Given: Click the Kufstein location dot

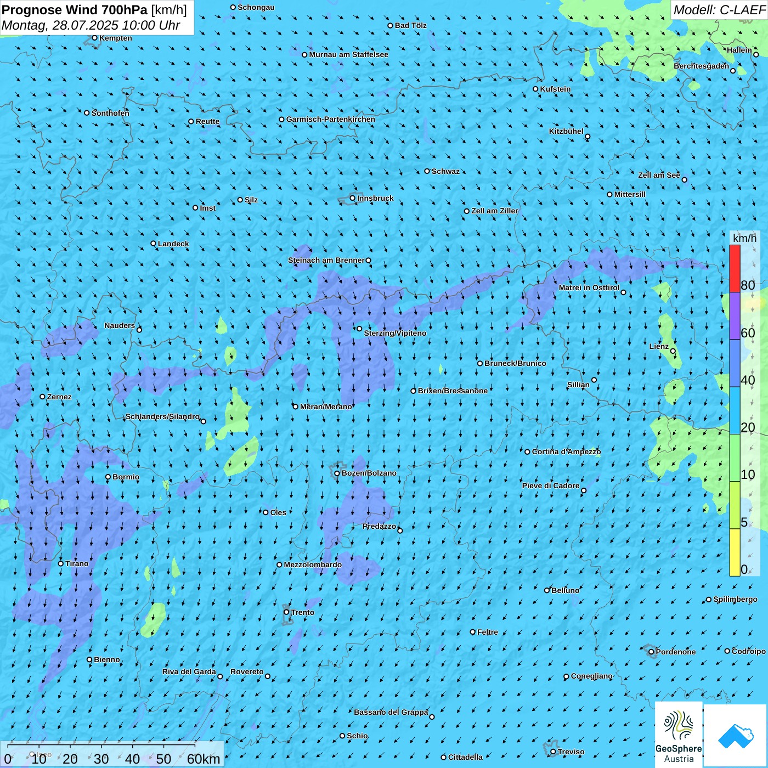Looking at the screenshot, I should point(536,89).
